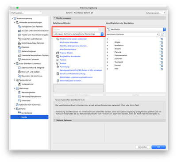The image size is (177, 162).
Task: Click the arrow icon beside Hilfe menu
Action: point(162,69)
